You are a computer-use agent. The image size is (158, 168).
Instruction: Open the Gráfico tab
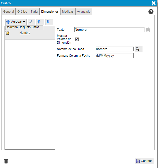tap(22, 12)
